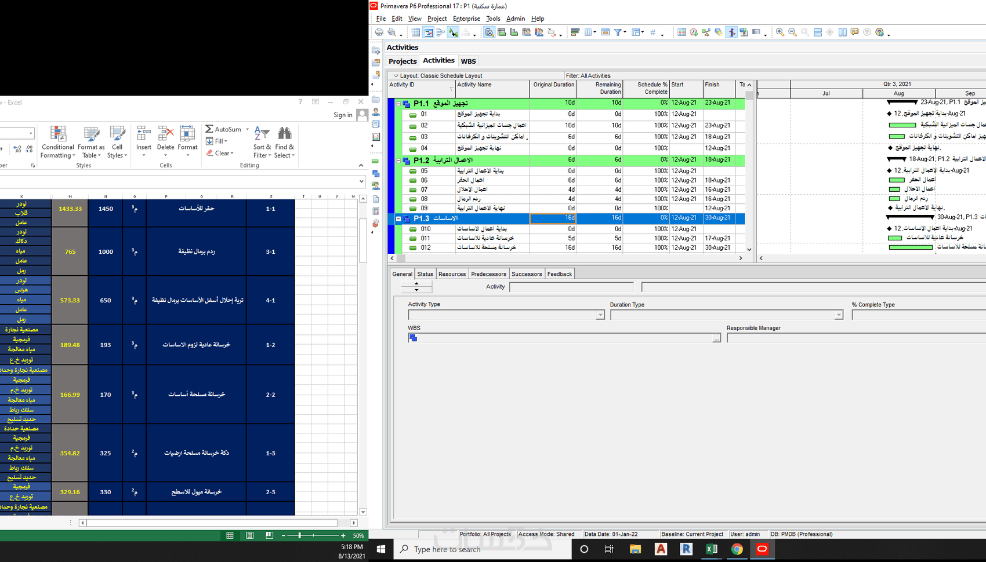Click the Schedule icon with clock

coord(694,32)
